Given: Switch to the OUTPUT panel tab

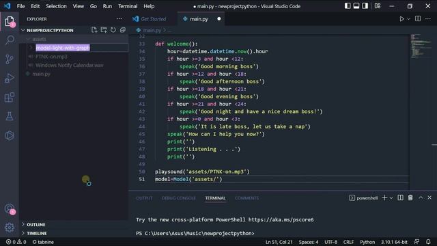Looking at the screenshot, I should tap(144, 198).
